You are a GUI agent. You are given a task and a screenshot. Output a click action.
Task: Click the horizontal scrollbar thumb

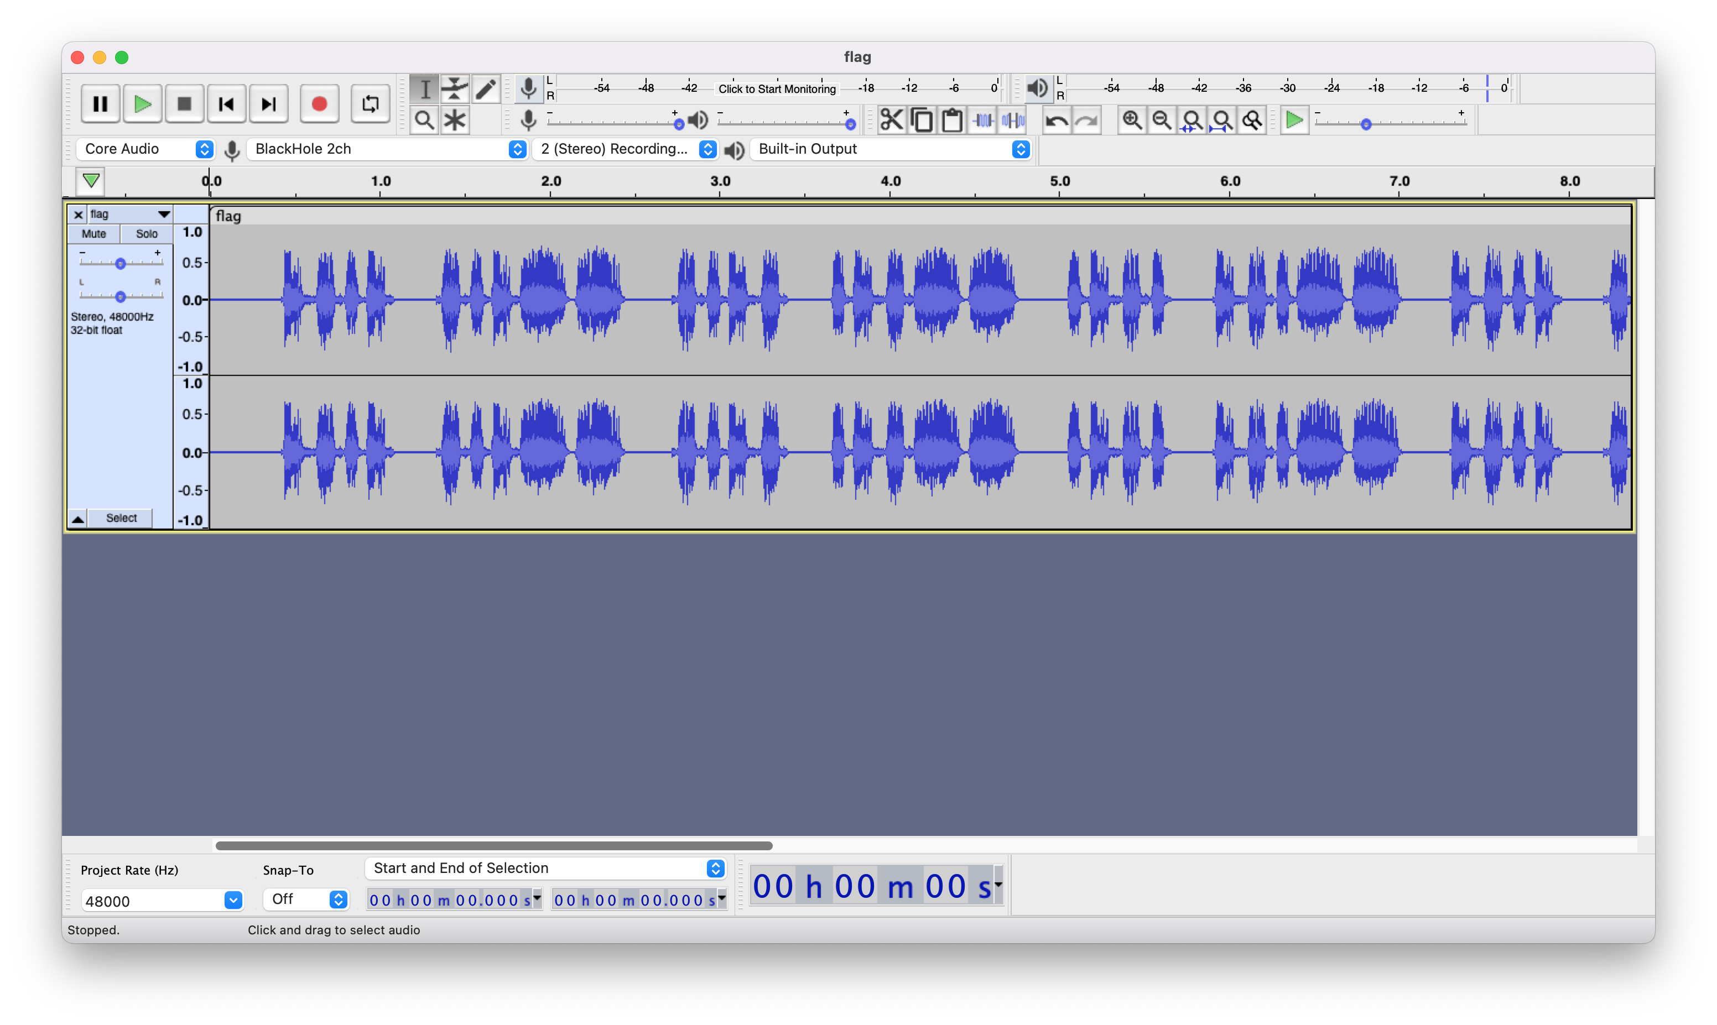point(493,845)
